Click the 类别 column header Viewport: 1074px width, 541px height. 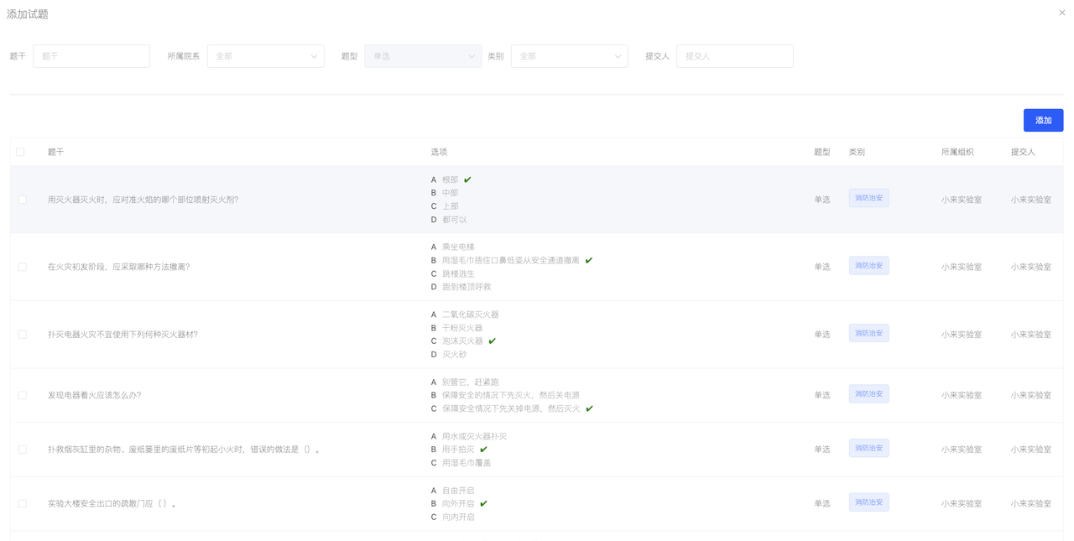coord(857,152)
